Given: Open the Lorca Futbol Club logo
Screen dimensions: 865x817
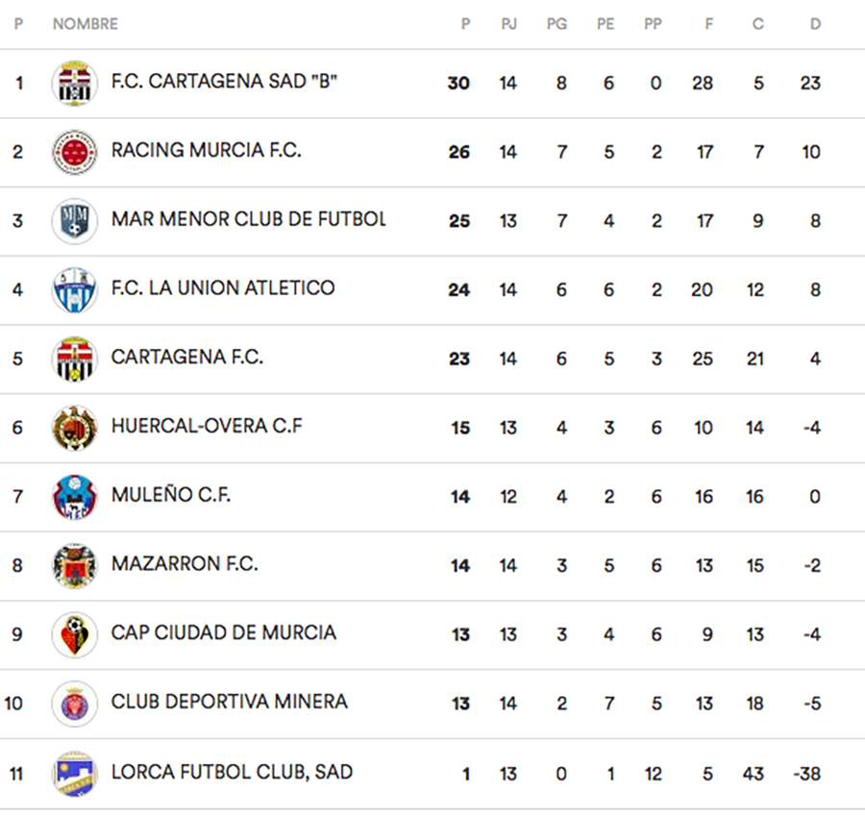Looking at the screenshot, I should [x=74, y=773].
